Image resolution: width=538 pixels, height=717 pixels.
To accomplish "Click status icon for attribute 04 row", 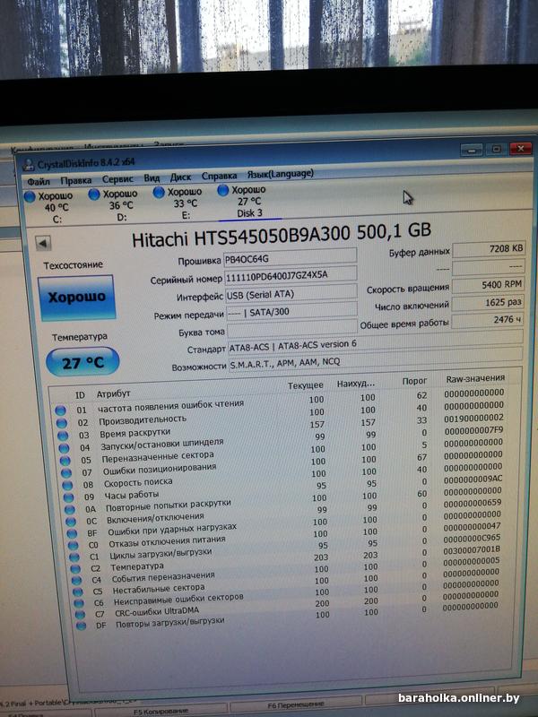I will [64, 448].
